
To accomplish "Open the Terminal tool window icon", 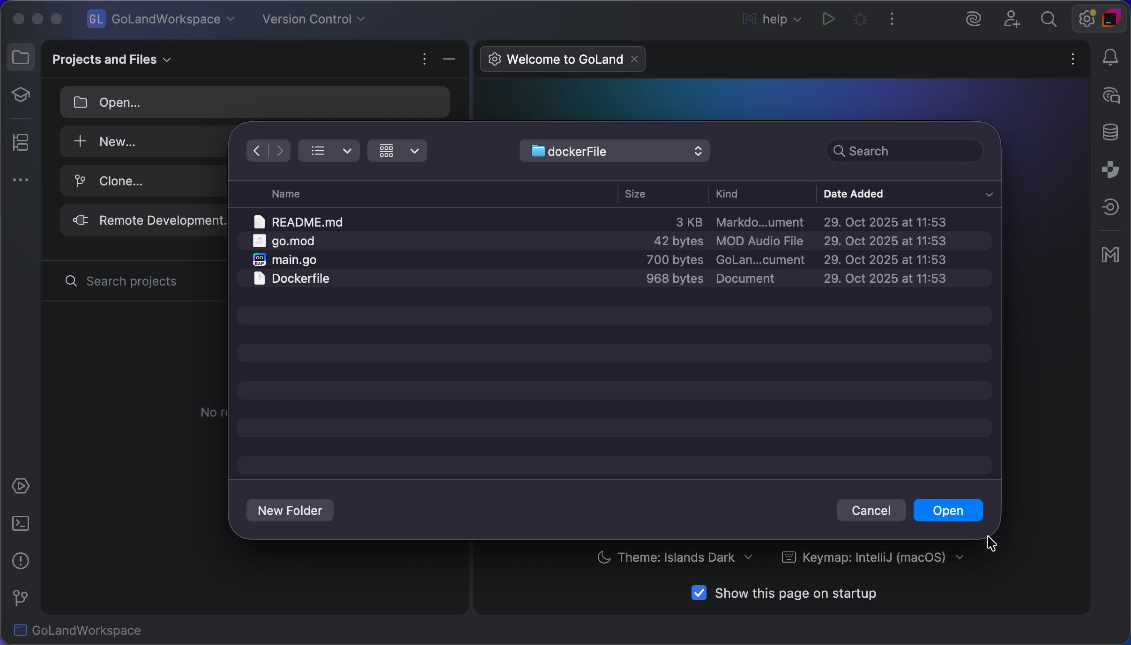I will point(21,523).
